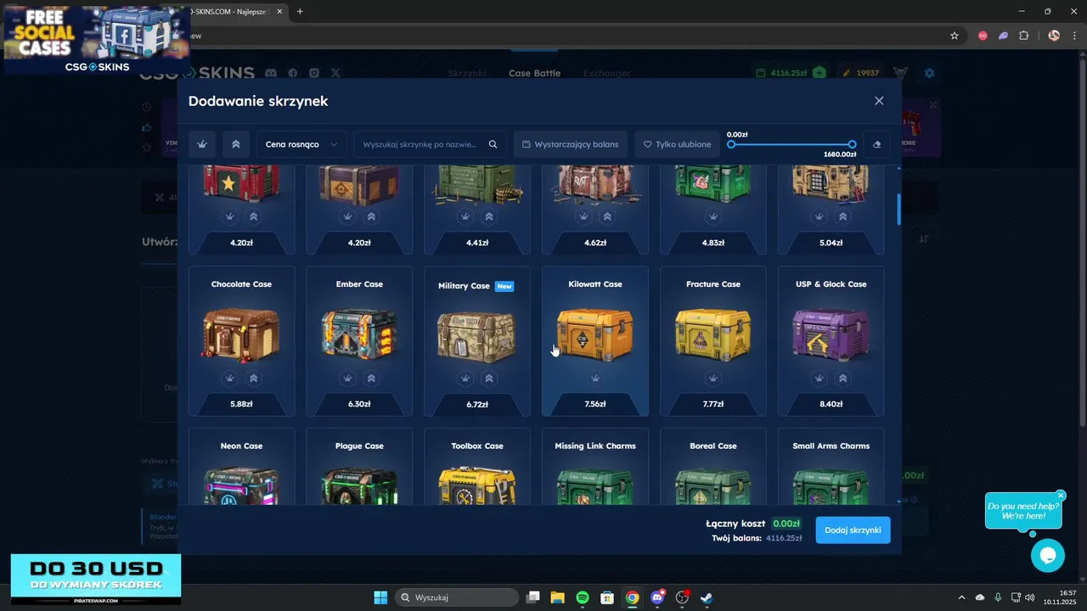1087x611 pixels.
Task: Click double-chevron badge on the 5.04zł case
Action: pyautogui.click(x=842, y=216)
